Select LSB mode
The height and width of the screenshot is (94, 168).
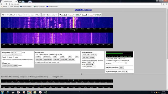(x=55, y=57)
